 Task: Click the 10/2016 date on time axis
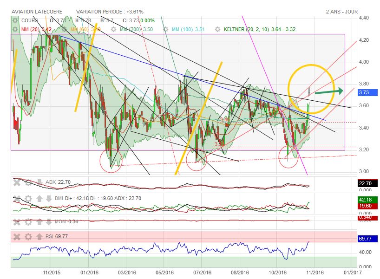(277, 273)
